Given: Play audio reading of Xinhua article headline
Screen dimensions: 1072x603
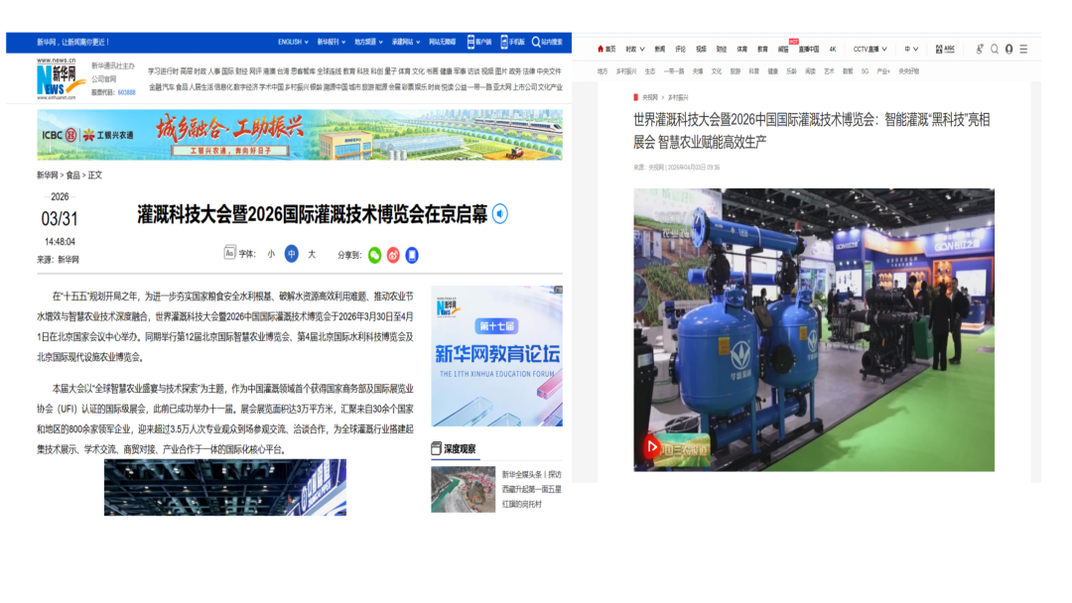Looking at the screenshot, I should pyautogui.click(x=499, y=214).
